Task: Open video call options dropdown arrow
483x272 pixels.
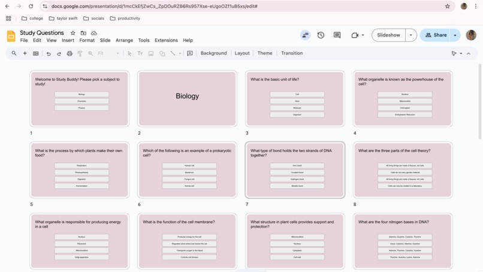Action: pos(363,35)
